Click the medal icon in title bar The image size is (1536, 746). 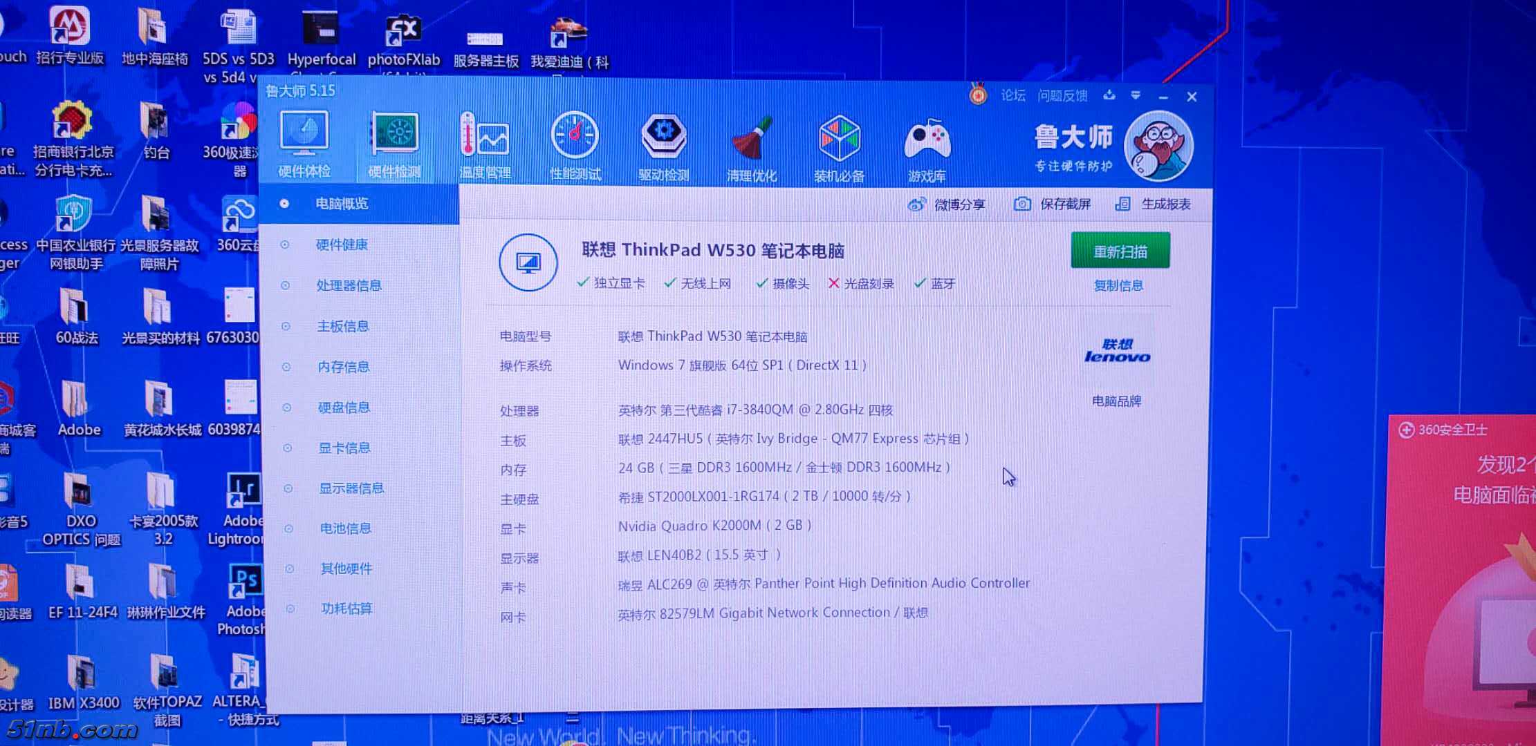point(977,94)
